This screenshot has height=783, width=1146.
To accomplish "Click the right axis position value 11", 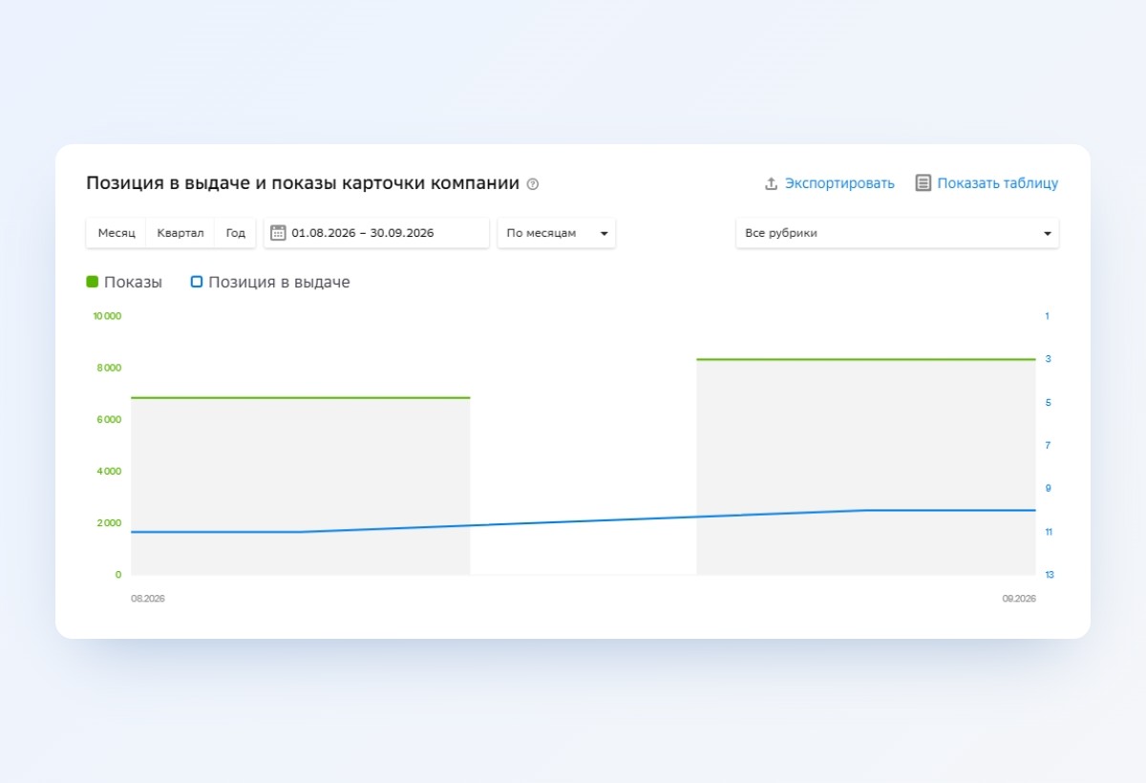I will [1049, 532].
